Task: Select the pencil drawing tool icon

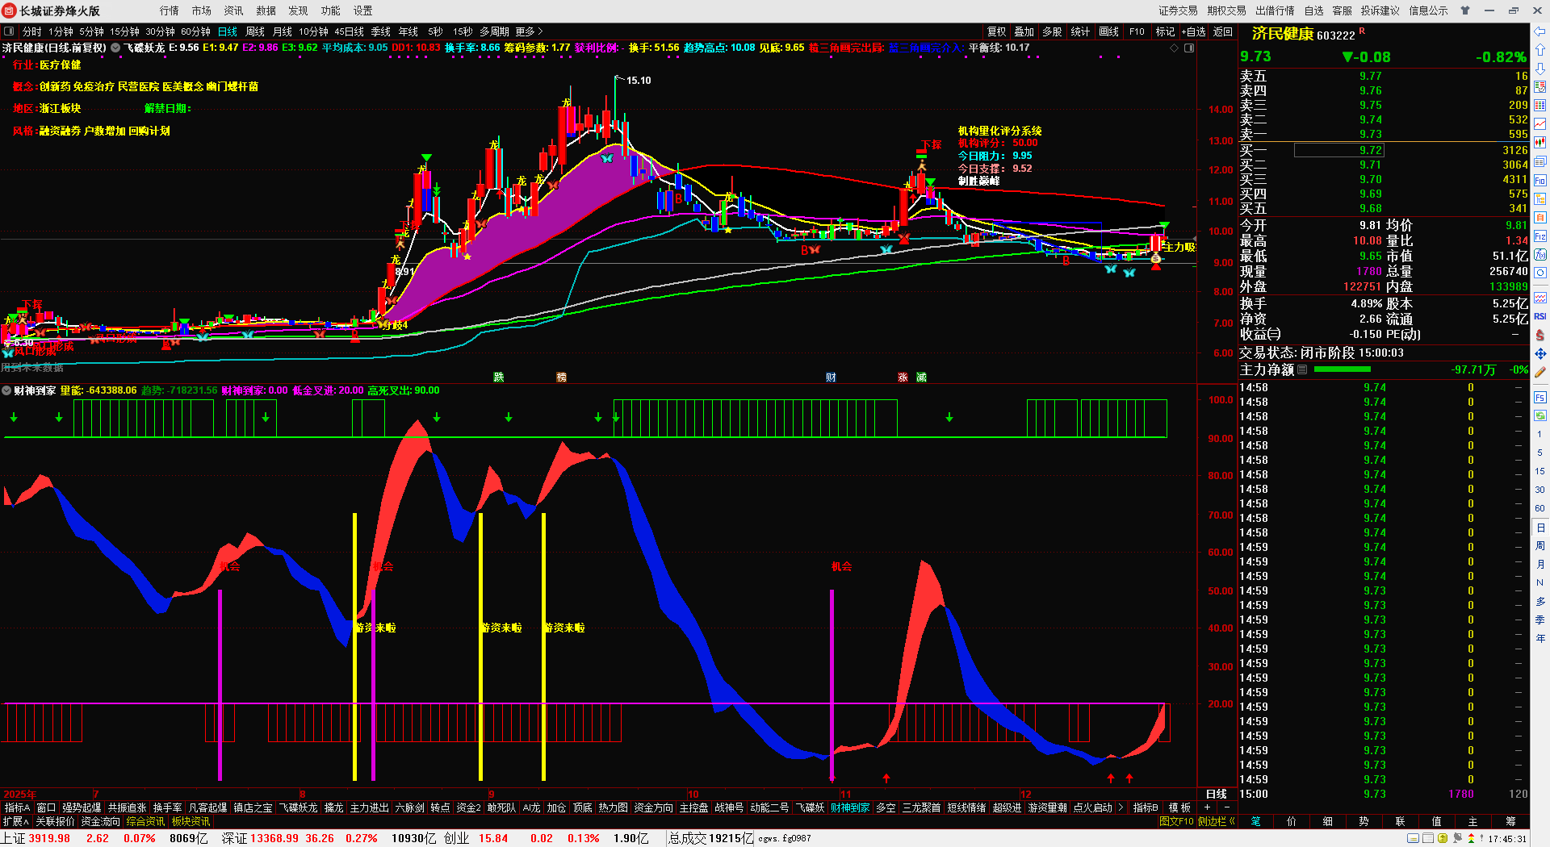Action: click(1540, 373)
